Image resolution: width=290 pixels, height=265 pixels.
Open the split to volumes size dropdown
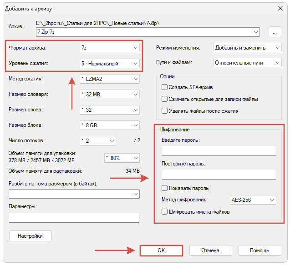coord(74,194)
